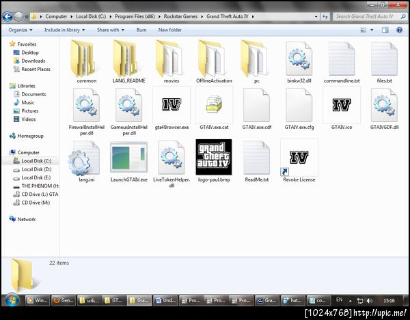Select the Revoke License shortcut
410x320 pixels.
(299, 160)
